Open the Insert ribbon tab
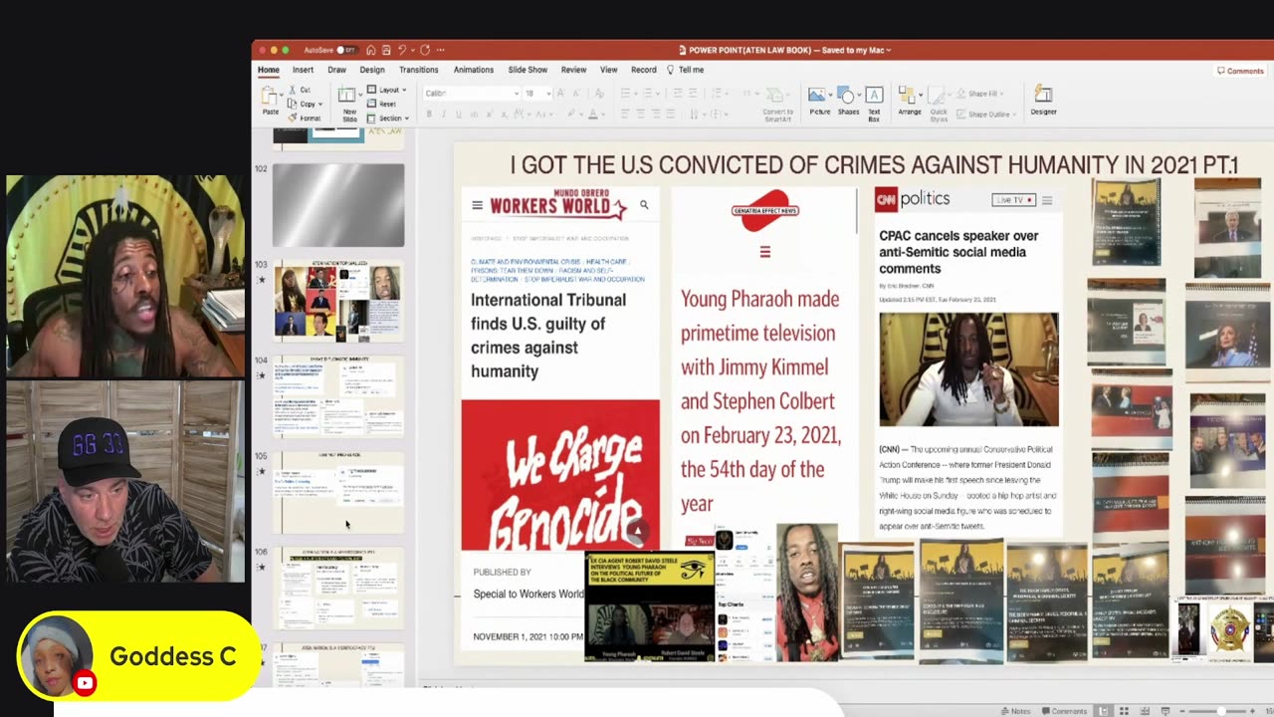Viewport: 1274px width, 717px height. tap(303, 70)
